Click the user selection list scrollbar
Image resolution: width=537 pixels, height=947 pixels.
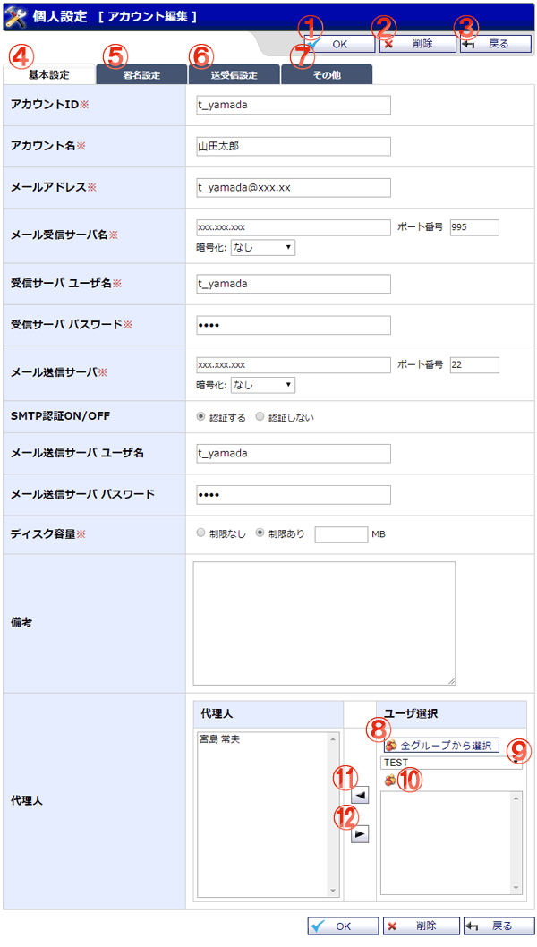tap(516, 842)
